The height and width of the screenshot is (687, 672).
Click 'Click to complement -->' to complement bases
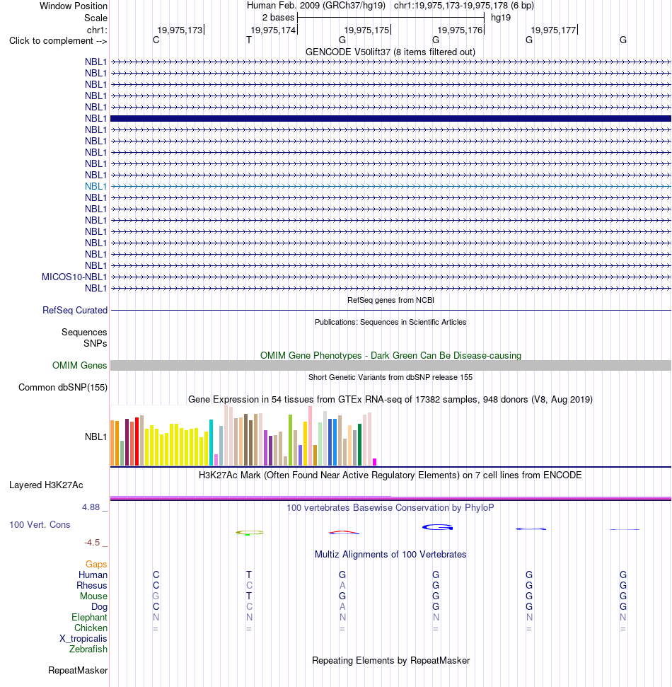coord(58,41)
